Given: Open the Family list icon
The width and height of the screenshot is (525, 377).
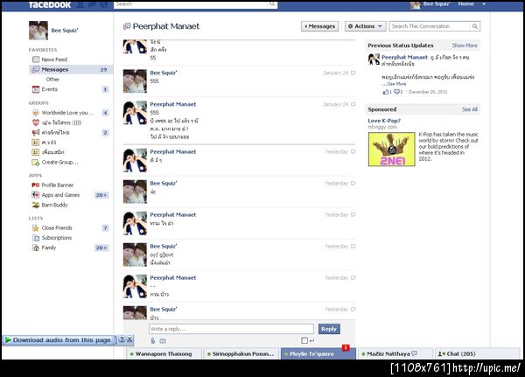Looking at the screenshot, I should [x=36, y=248].
